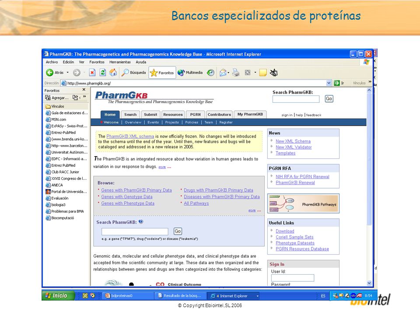Open the Favoritos menu in menu bar
This screenshot has width=420, height=315.
click(x=97, y=62)
